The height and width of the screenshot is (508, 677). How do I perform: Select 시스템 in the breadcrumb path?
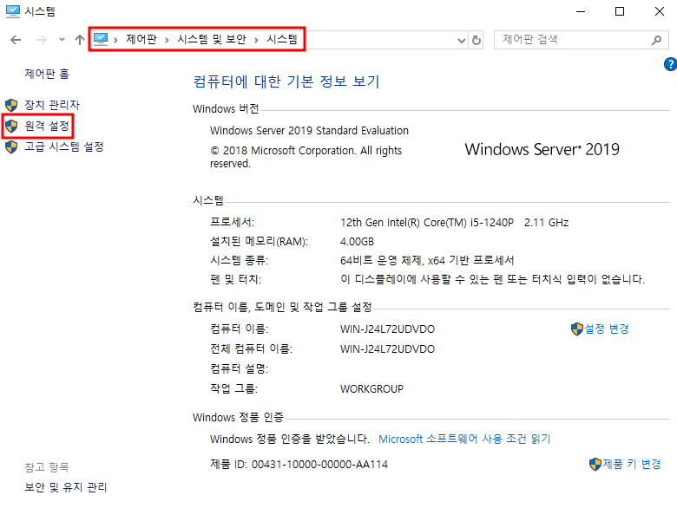tap(282, 39)
